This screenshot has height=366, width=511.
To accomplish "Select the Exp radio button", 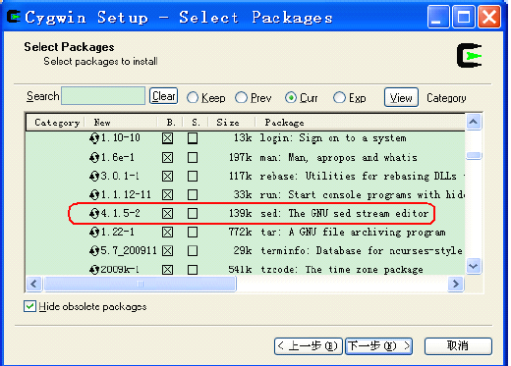I will coord(339,97).
